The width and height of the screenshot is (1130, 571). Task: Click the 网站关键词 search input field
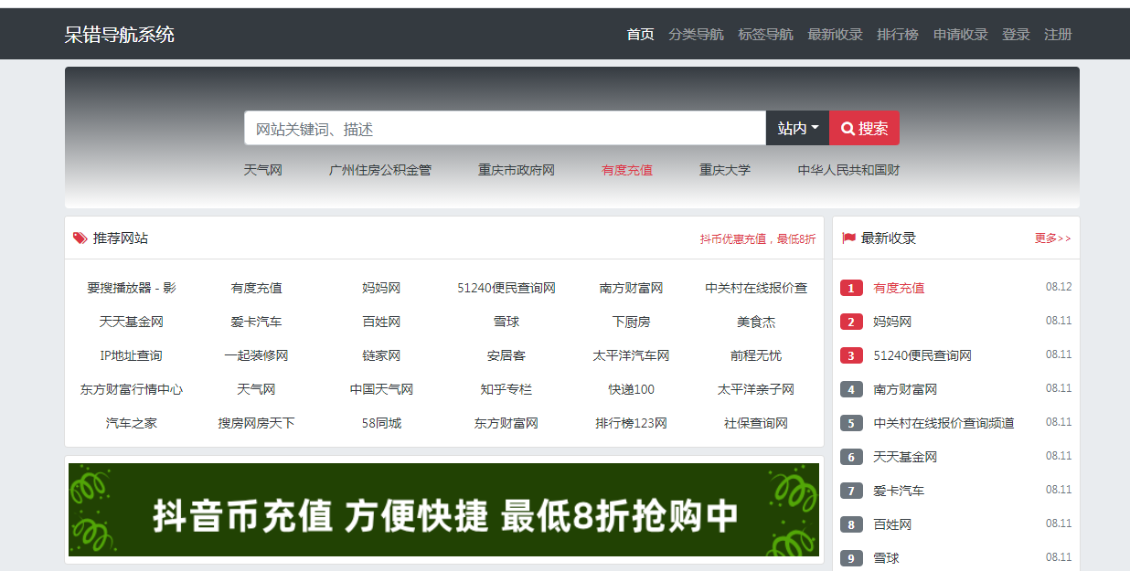504,129
